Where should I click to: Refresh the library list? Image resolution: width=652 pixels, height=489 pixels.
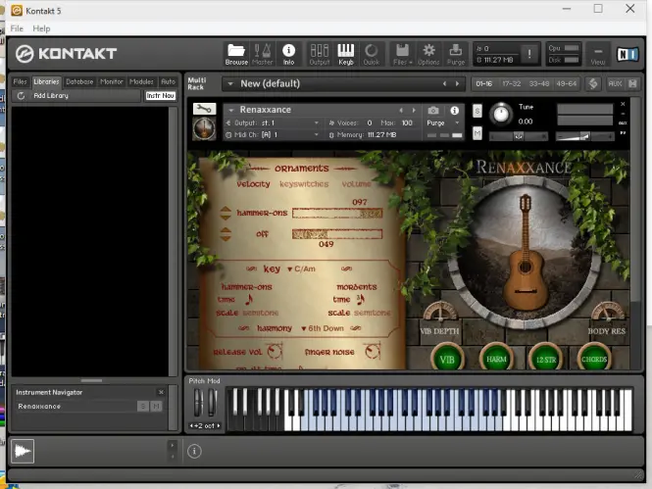click(21, 96)
